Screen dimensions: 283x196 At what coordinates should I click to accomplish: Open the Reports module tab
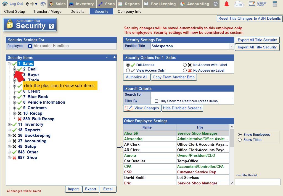point(129,4)
